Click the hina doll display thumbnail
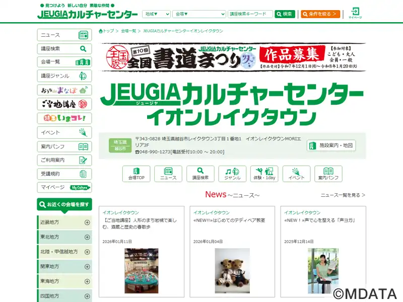This screenshot has height=302, width=403. tap(142, 271)
